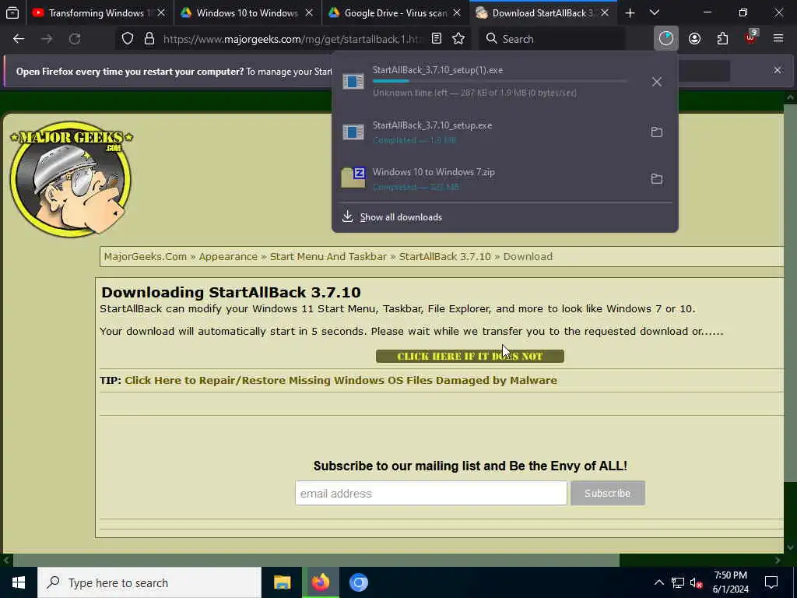
Task: Open StartAllBack_3.7.10_setup.exe completed download
Action: coord(488,132)
